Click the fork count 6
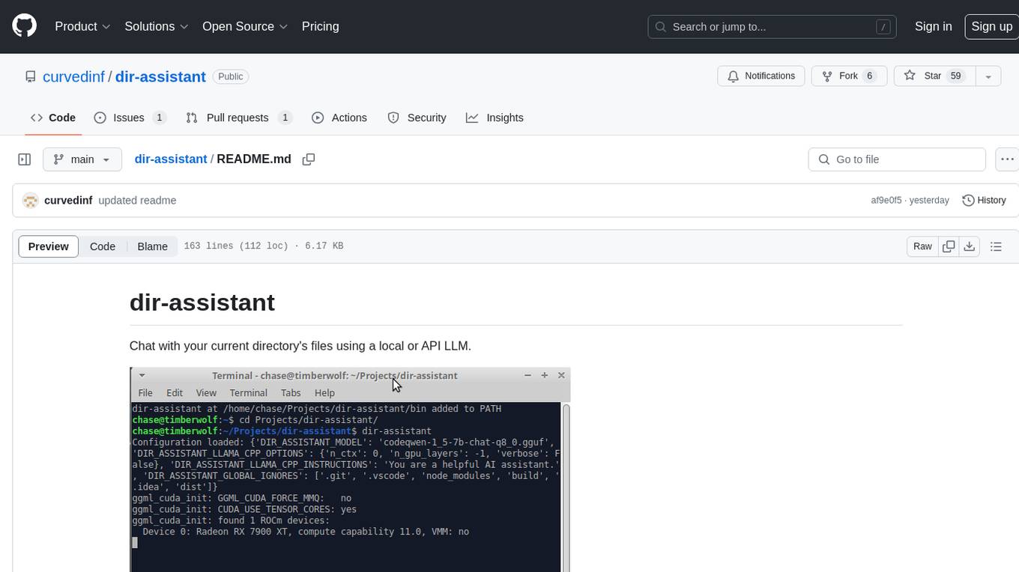1019x572 pixels. tap(869, 76)
